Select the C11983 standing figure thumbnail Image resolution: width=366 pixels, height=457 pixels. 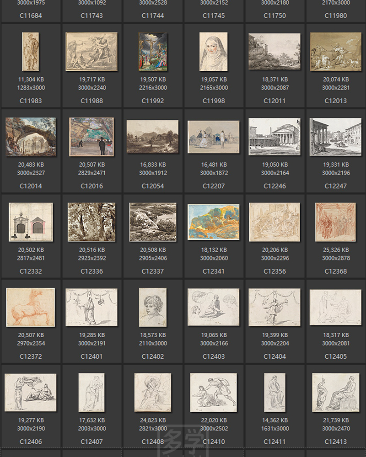tap(30, 52)
